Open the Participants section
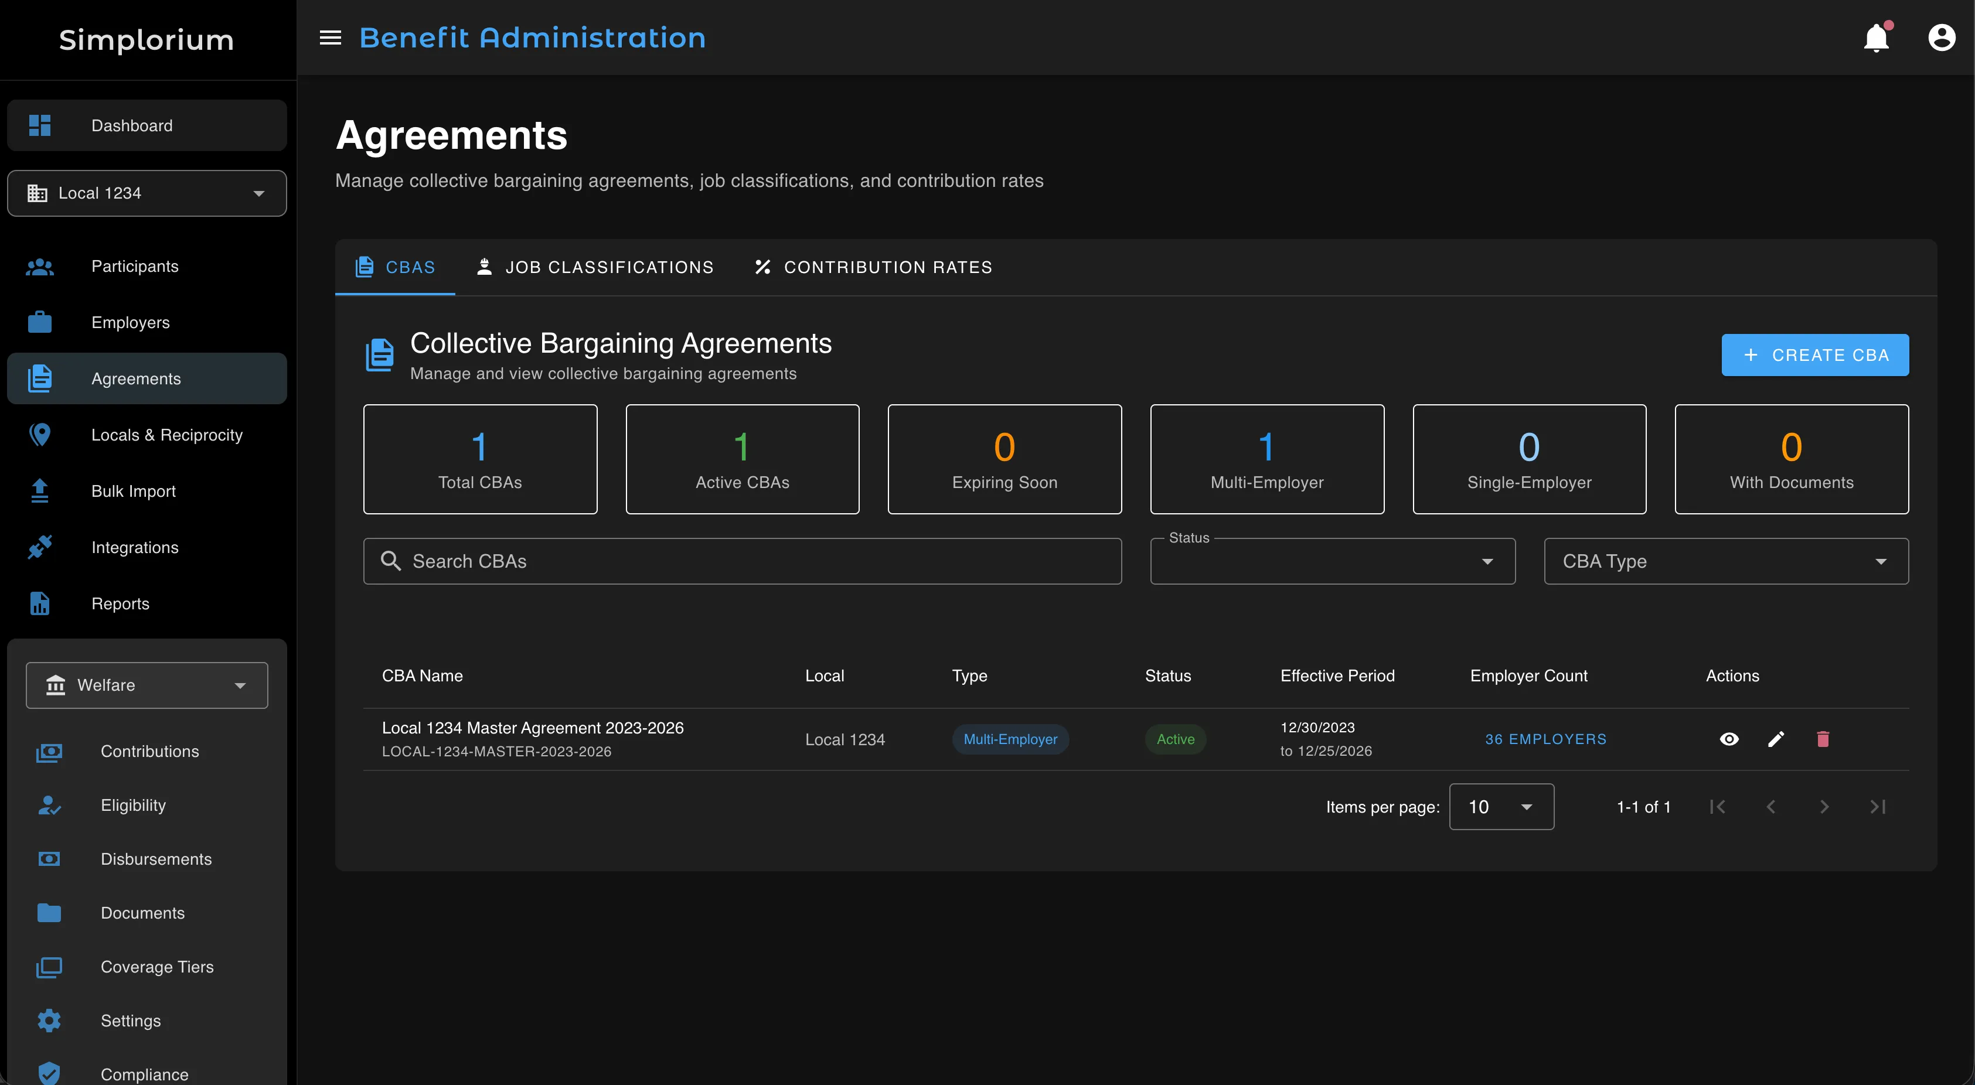This screenshot has height=1085, width=1975. pyautogui.click(x=134, y=266)
